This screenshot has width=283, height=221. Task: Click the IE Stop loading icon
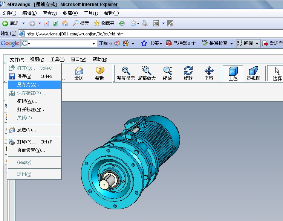47,23
